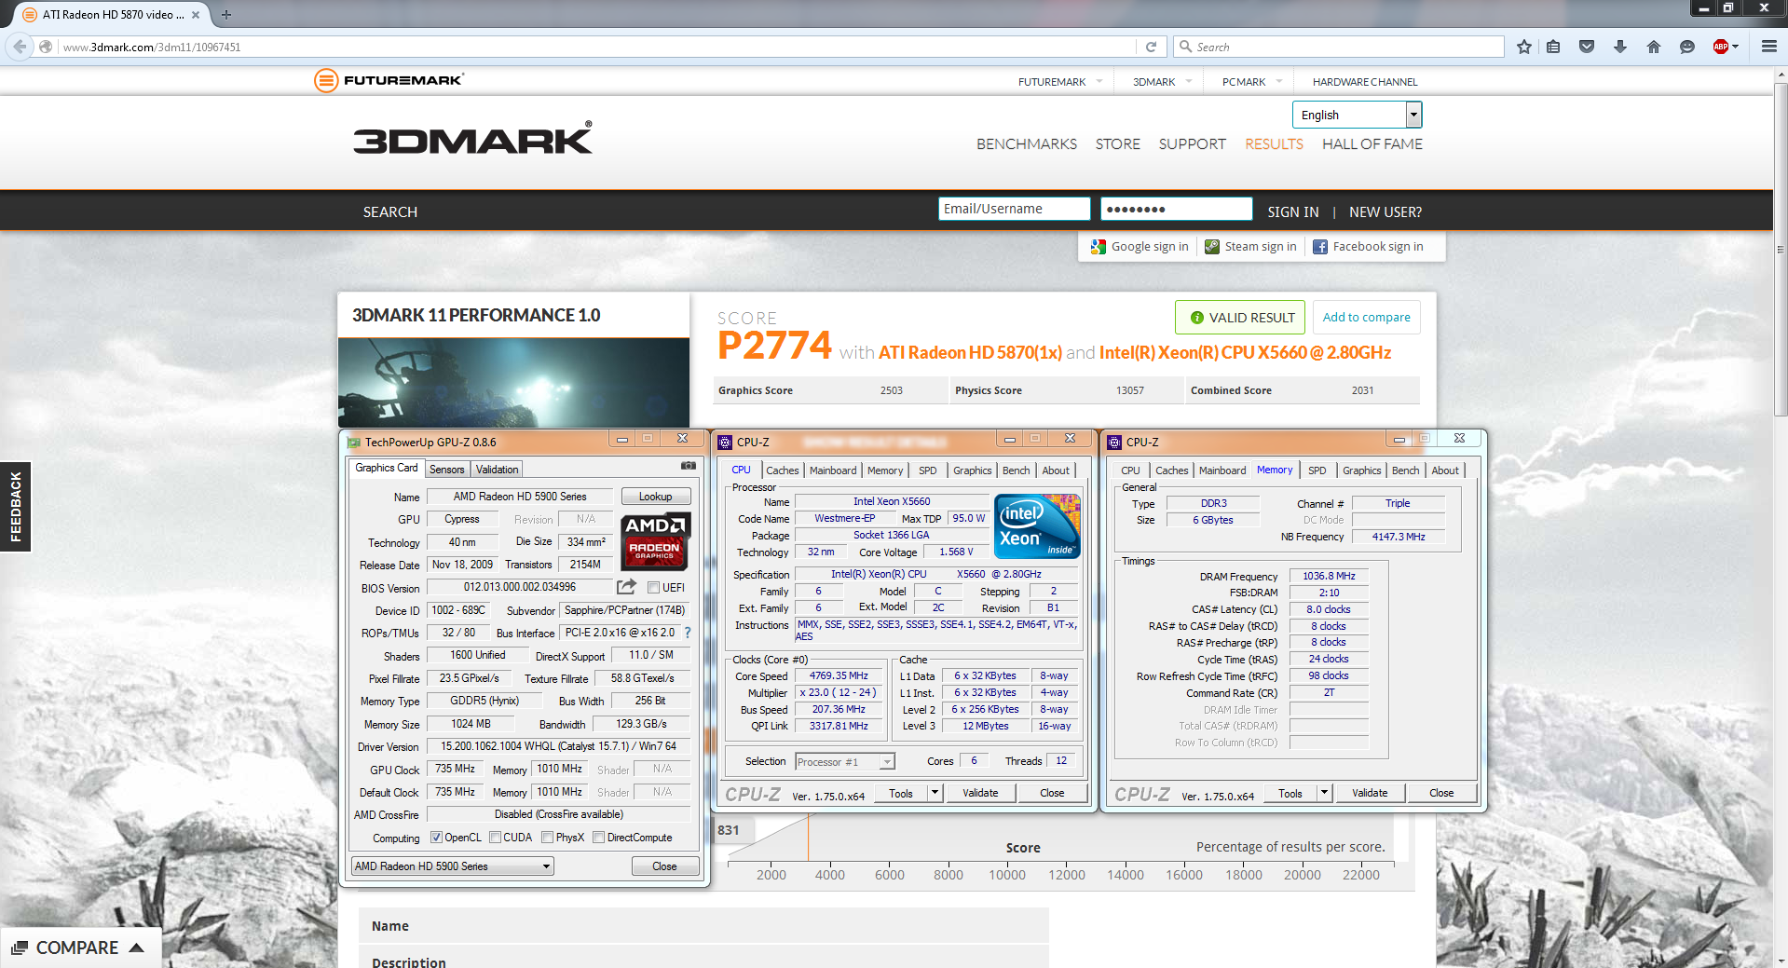Viewport: 1788px width, 968px height.
Task: Open the browser hamburger menu
Action: tap(1768, 46)
